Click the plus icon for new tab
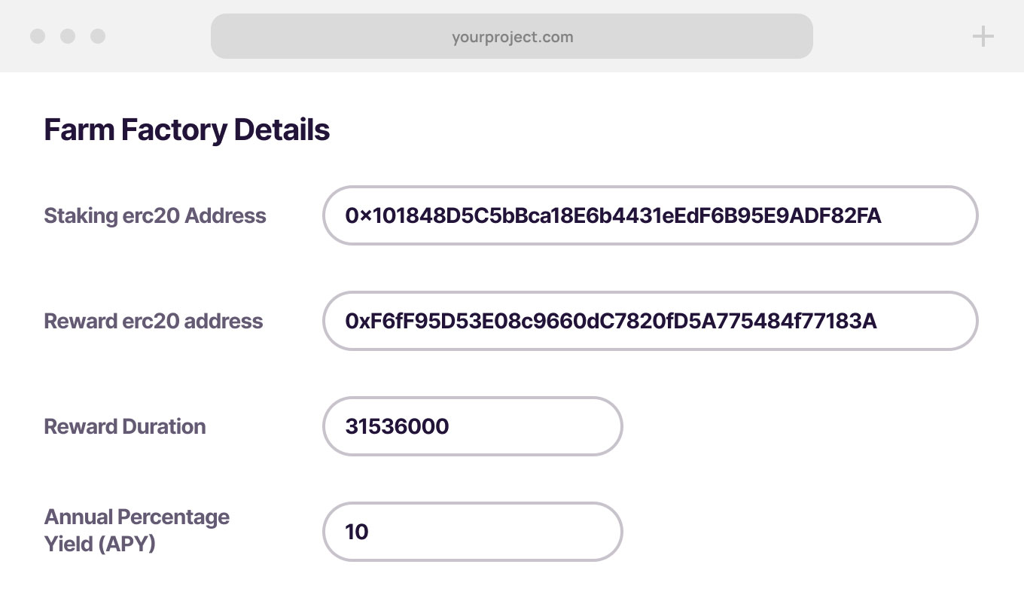Viewport: 1024px width, 607px height. pos(983,36)
